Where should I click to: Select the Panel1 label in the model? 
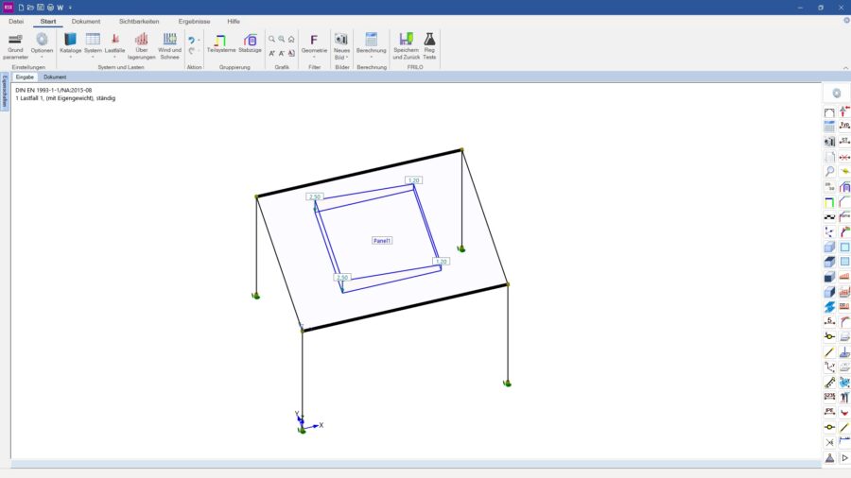(x=382, y=241)
